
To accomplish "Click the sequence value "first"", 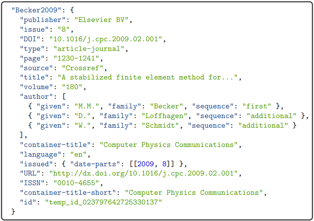I will coord(257,106).
